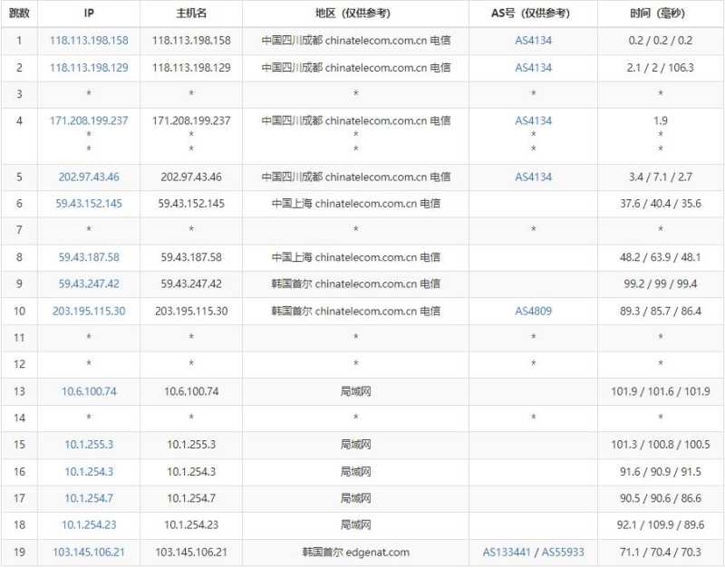Select the 1.9 time value in hop 4
The height and width of the screenshot is (568, 725).
661,120
